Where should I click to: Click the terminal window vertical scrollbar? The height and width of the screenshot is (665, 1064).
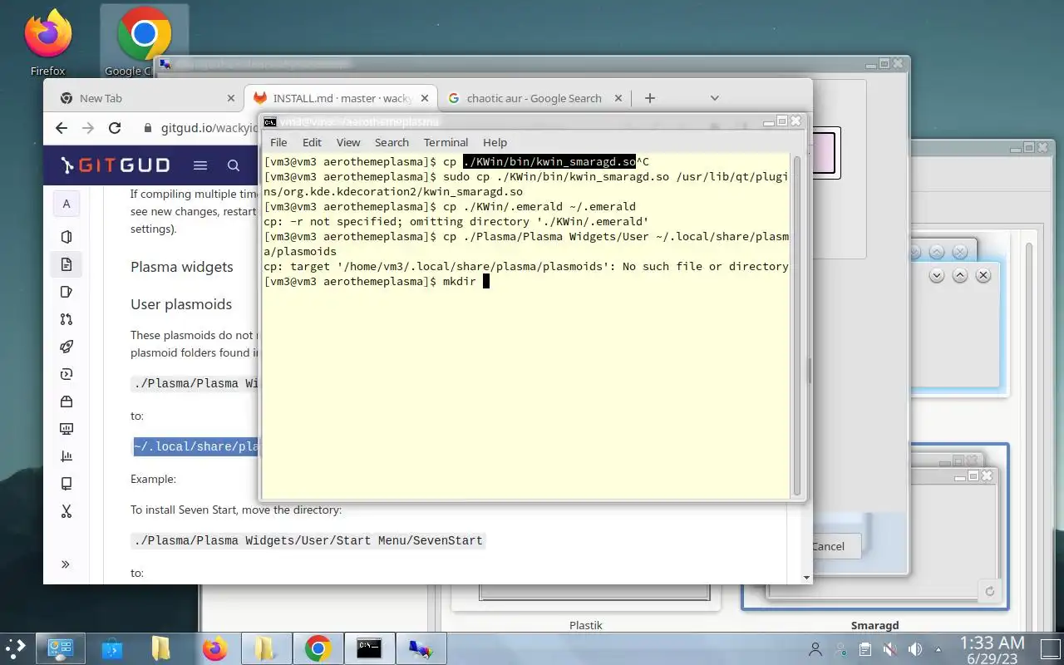click(797, 324)
